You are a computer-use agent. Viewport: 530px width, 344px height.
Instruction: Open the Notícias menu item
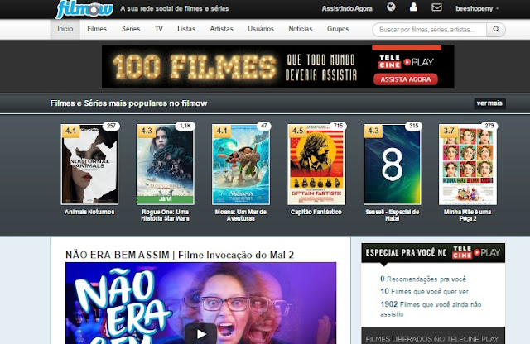point(300,29)
